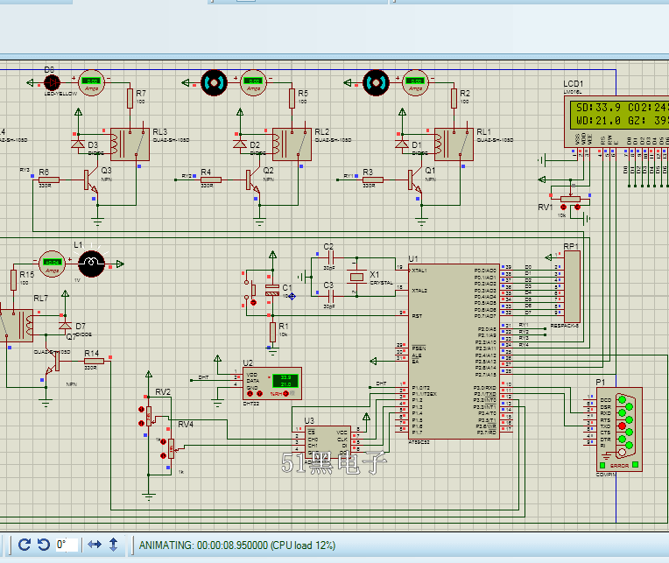The height and width of the screenshot is (563, 669).
Task: Select the C1 capacitor
Action: (x=272, y=290)
